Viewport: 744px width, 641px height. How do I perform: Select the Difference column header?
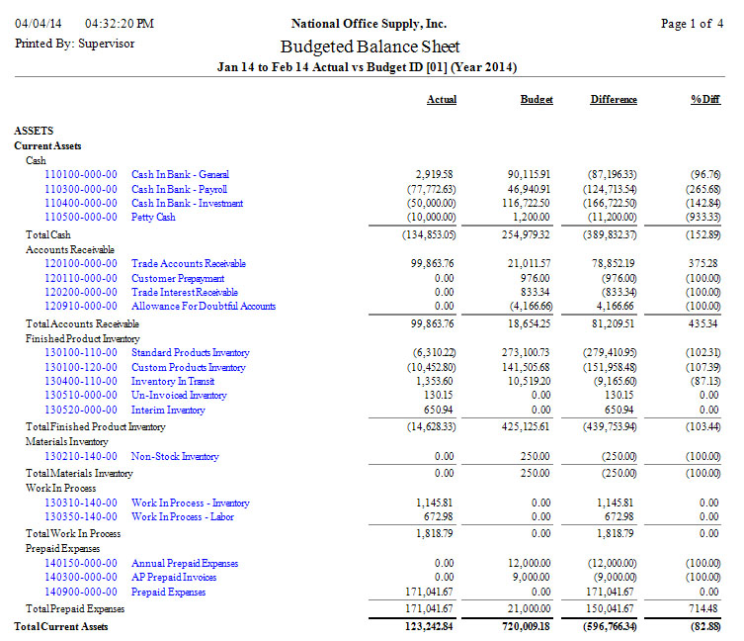pos(613,100)
